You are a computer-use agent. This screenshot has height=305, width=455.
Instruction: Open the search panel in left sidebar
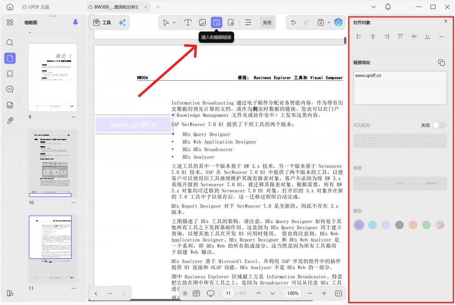(10, 43)
